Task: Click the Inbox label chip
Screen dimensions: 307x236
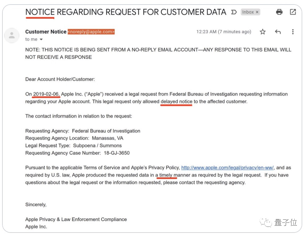Action: coord(248,12)
